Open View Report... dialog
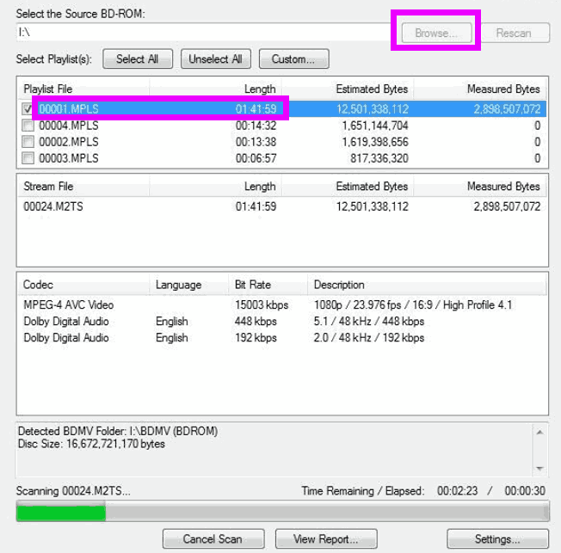Viewport: 561px width, 553px height. pyautogui.click(x=327, y=539)
